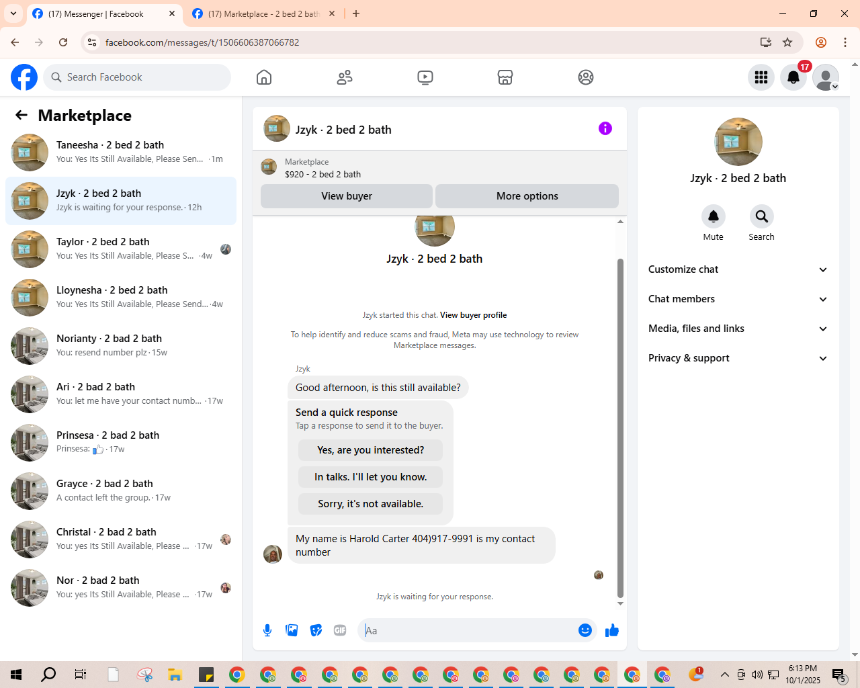Open Windows taskbar search
Viewport: 860px width, 688px height.
click(x=48, y=675)
